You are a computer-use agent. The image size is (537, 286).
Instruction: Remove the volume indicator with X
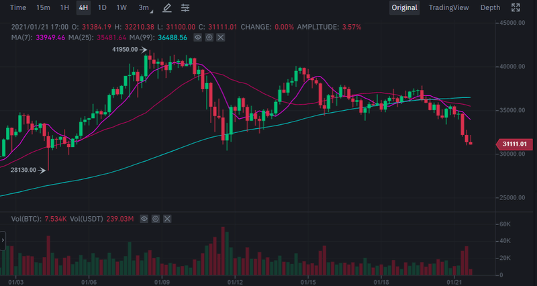coord(166,219)
